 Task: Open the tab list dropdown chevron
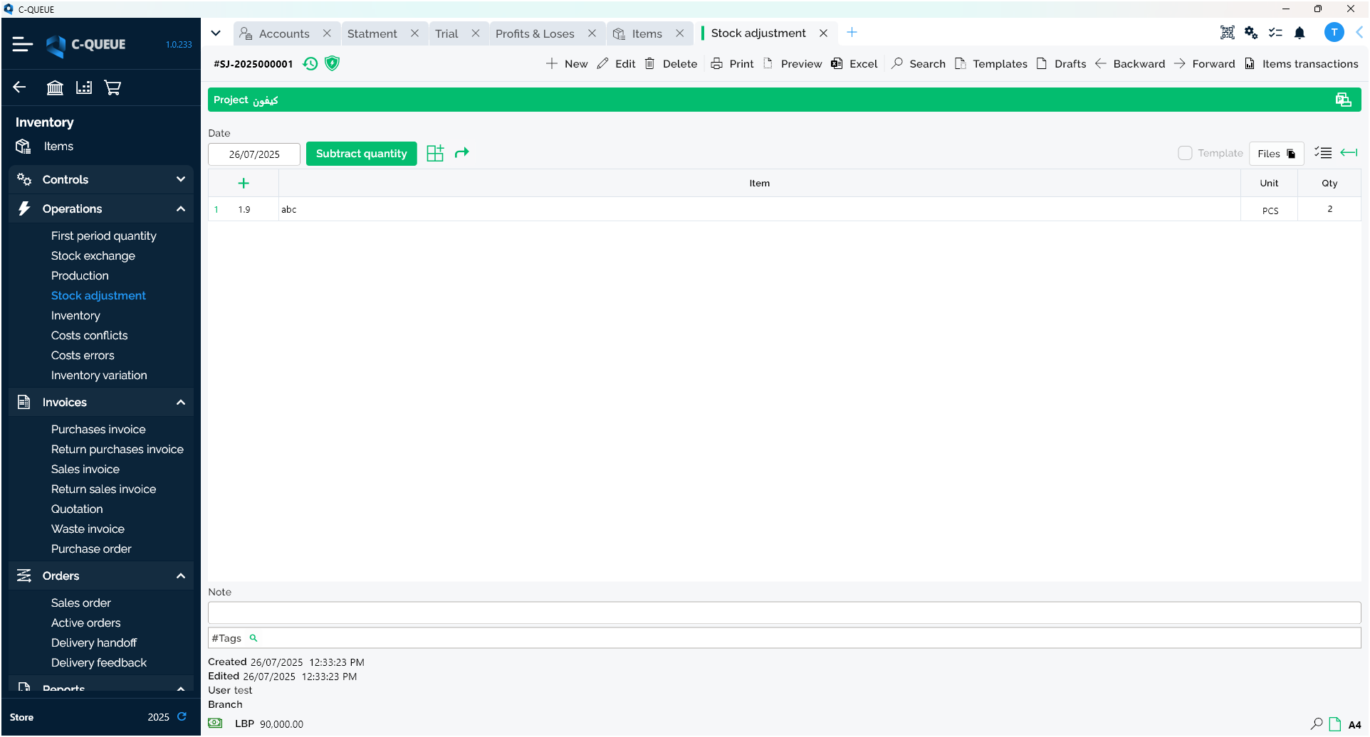click(216, 33)
